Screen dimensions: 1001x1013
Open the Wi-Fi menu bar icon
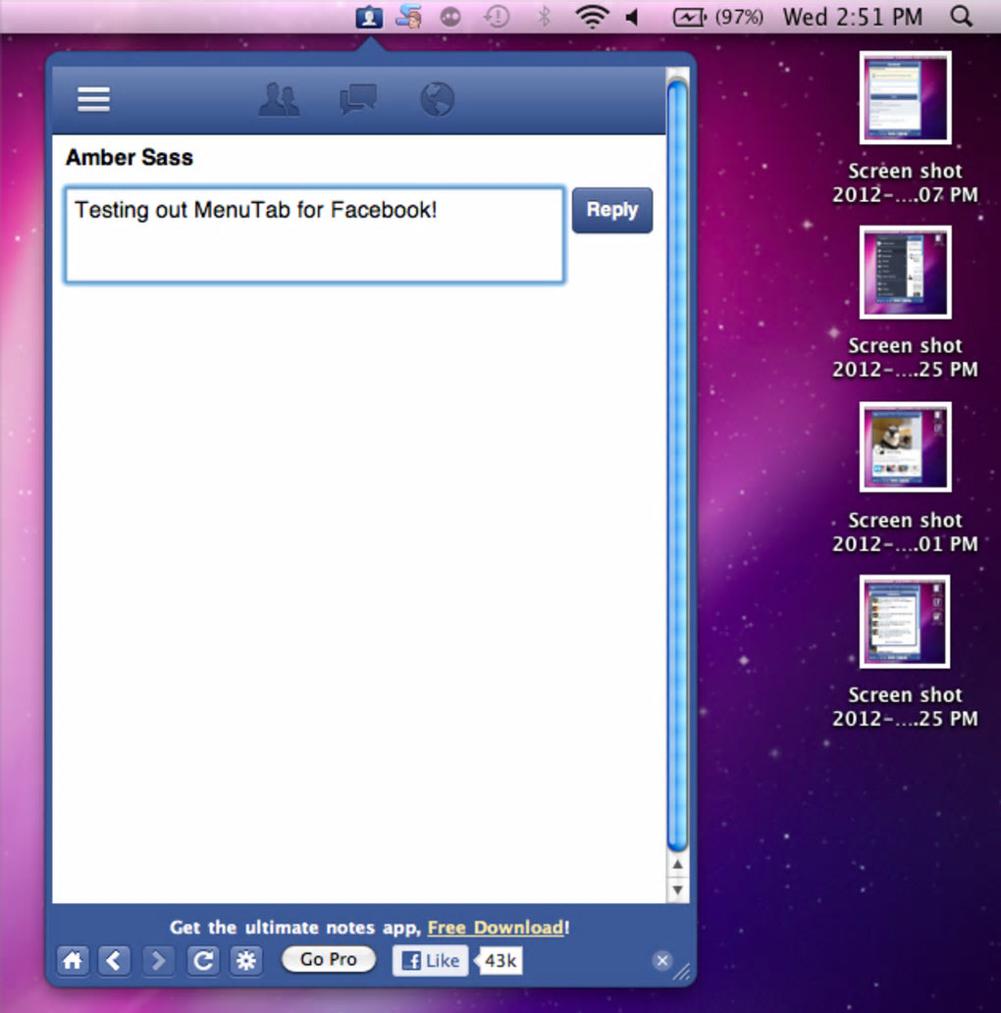pos(592,17)
